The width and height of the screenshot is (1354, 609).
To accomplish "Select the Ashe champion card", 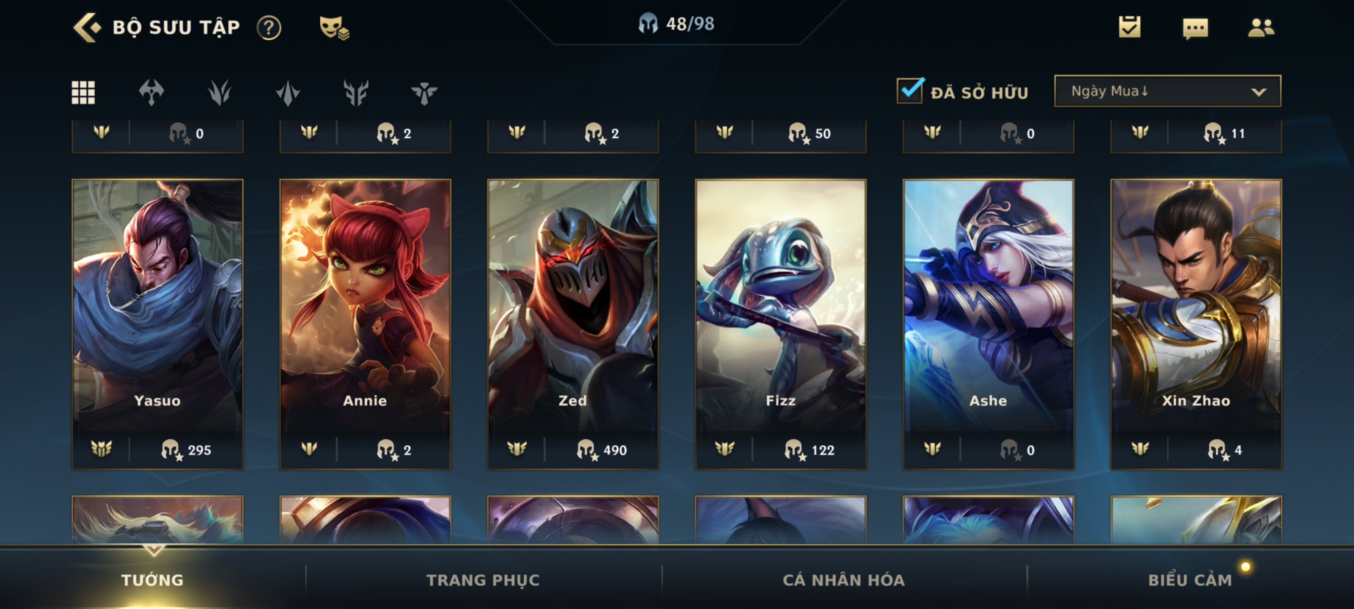I will pyautogui.click(x=988, y=324).
